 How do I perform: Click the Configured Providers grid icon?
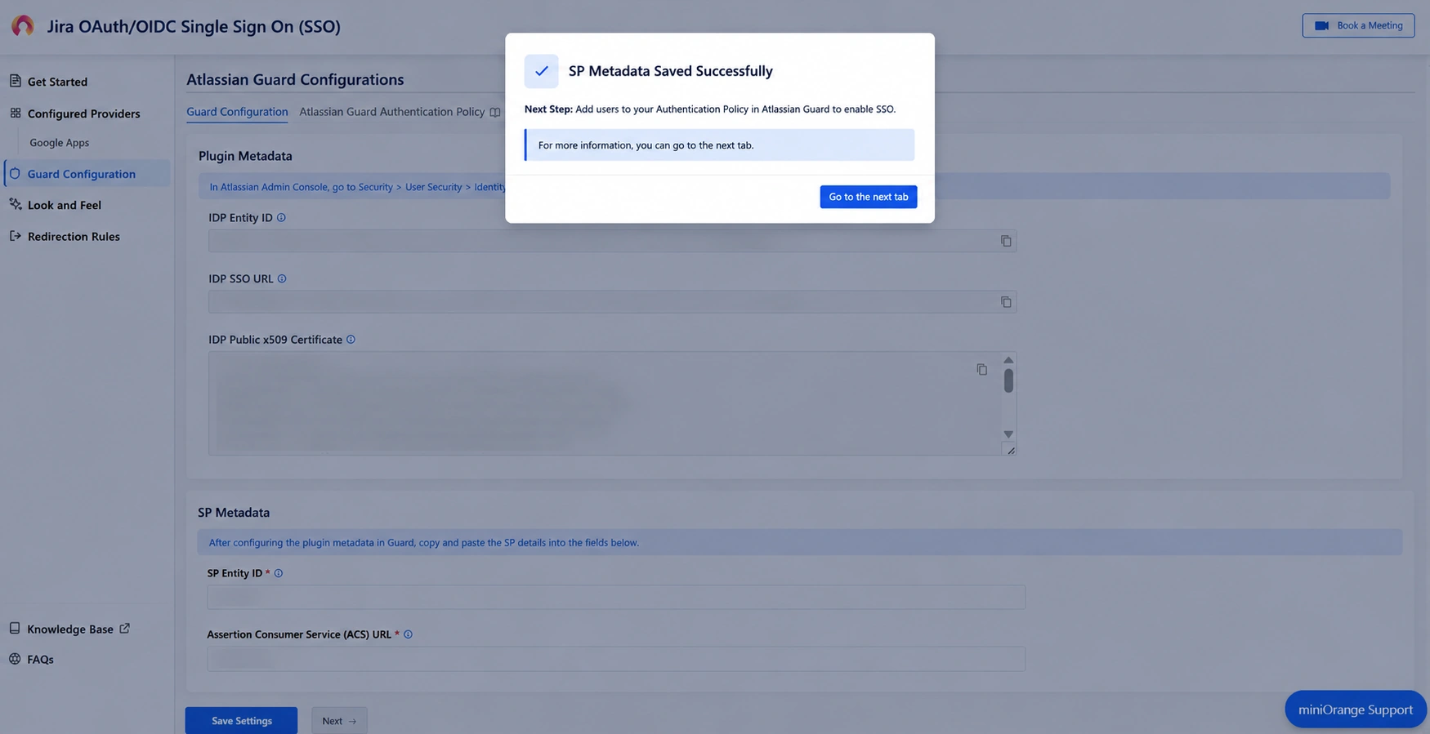[15, 113]
